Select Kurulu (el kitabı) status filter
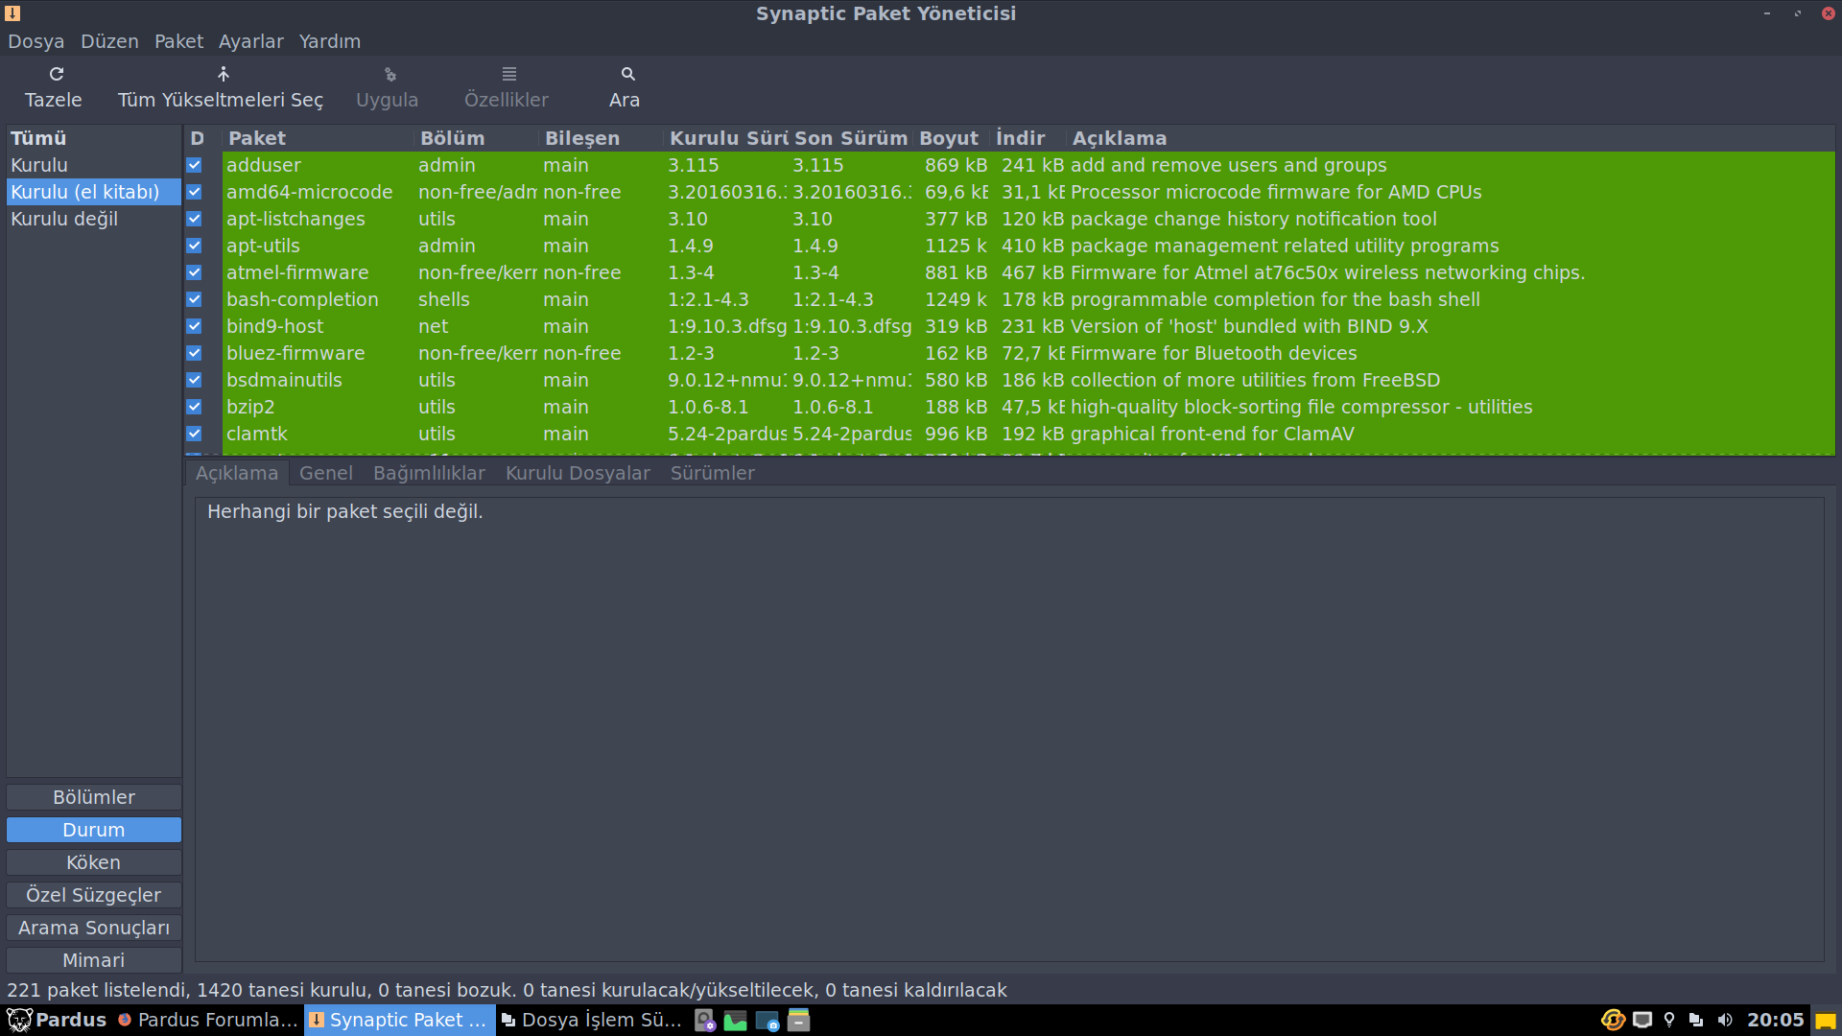This screenshot has width=1842, height=1036. pos(83,191)
